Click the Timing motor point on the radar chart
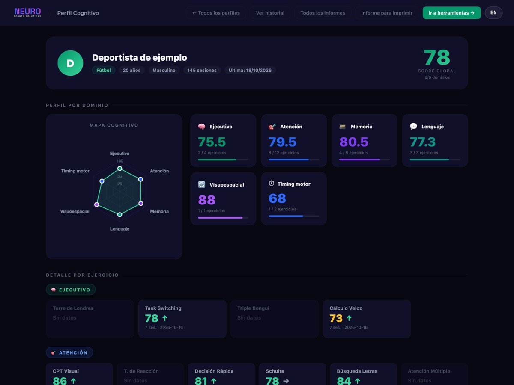Screen dimensions: 514x385 (x=102, y=181)
